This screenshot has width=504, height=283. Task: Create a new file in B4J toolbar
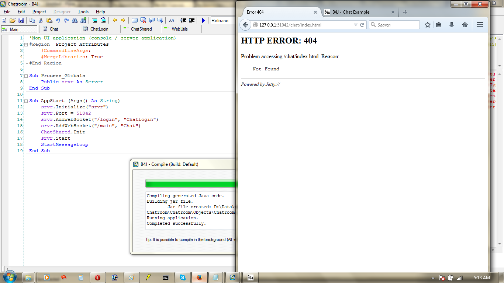[x=4, y=21]
